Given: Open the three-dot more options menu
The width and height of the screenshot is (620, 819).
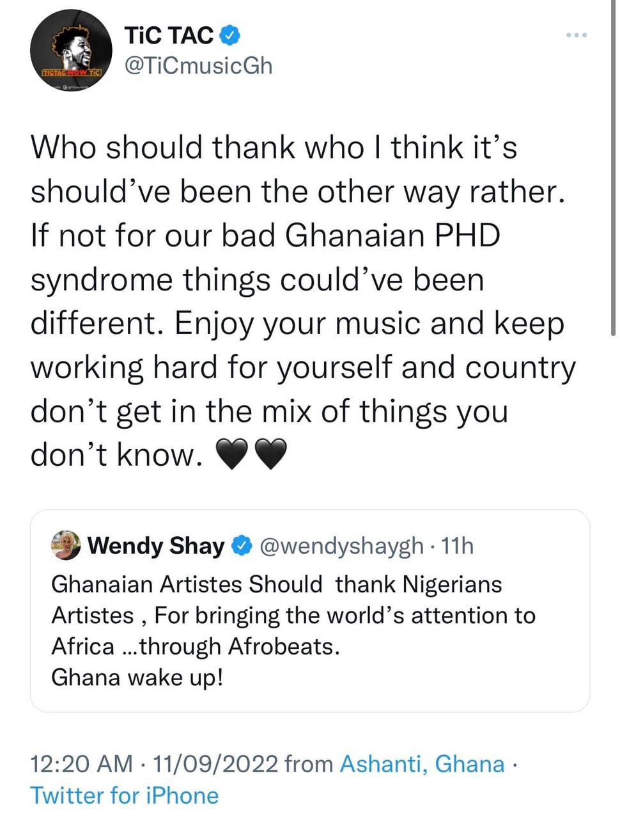Looking at the screenshot, I should 577,35.
